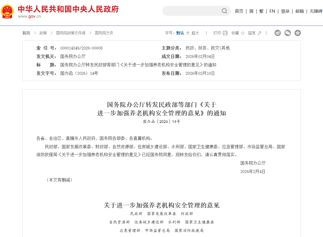Image resolution: width=323 pixels, height=237 pixels.
Task: Click the 登录 login link
Action: 285,11
